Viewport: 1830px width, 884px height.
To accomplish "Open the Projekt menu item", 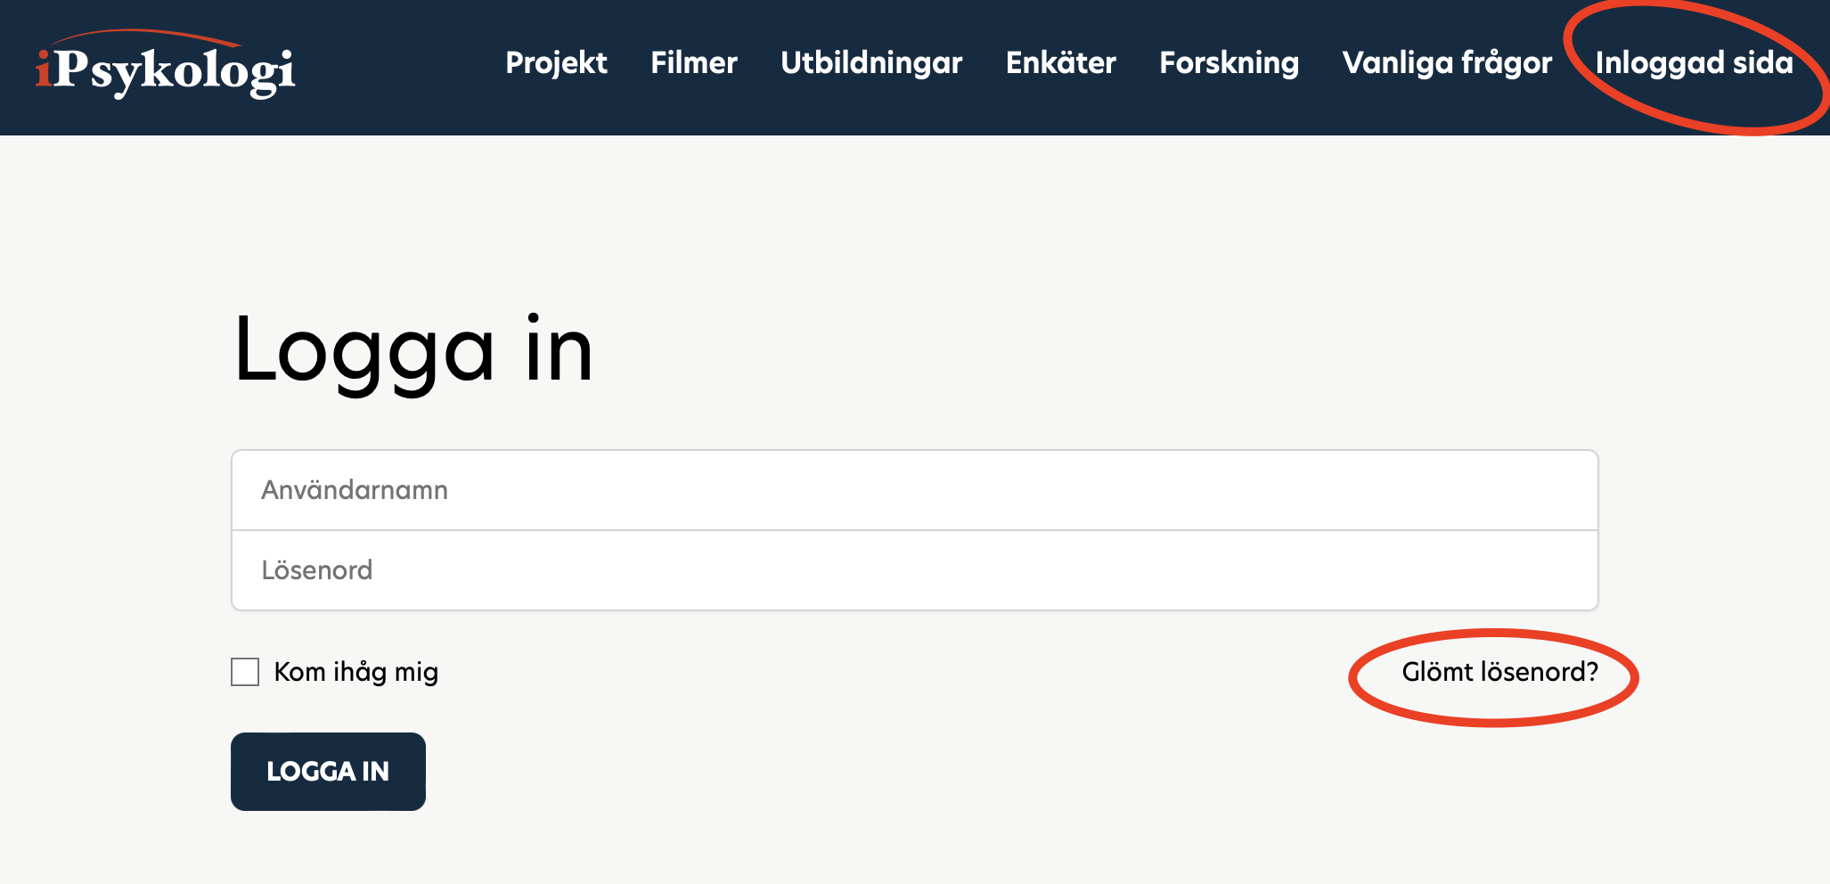I will (x=556, y=63).
